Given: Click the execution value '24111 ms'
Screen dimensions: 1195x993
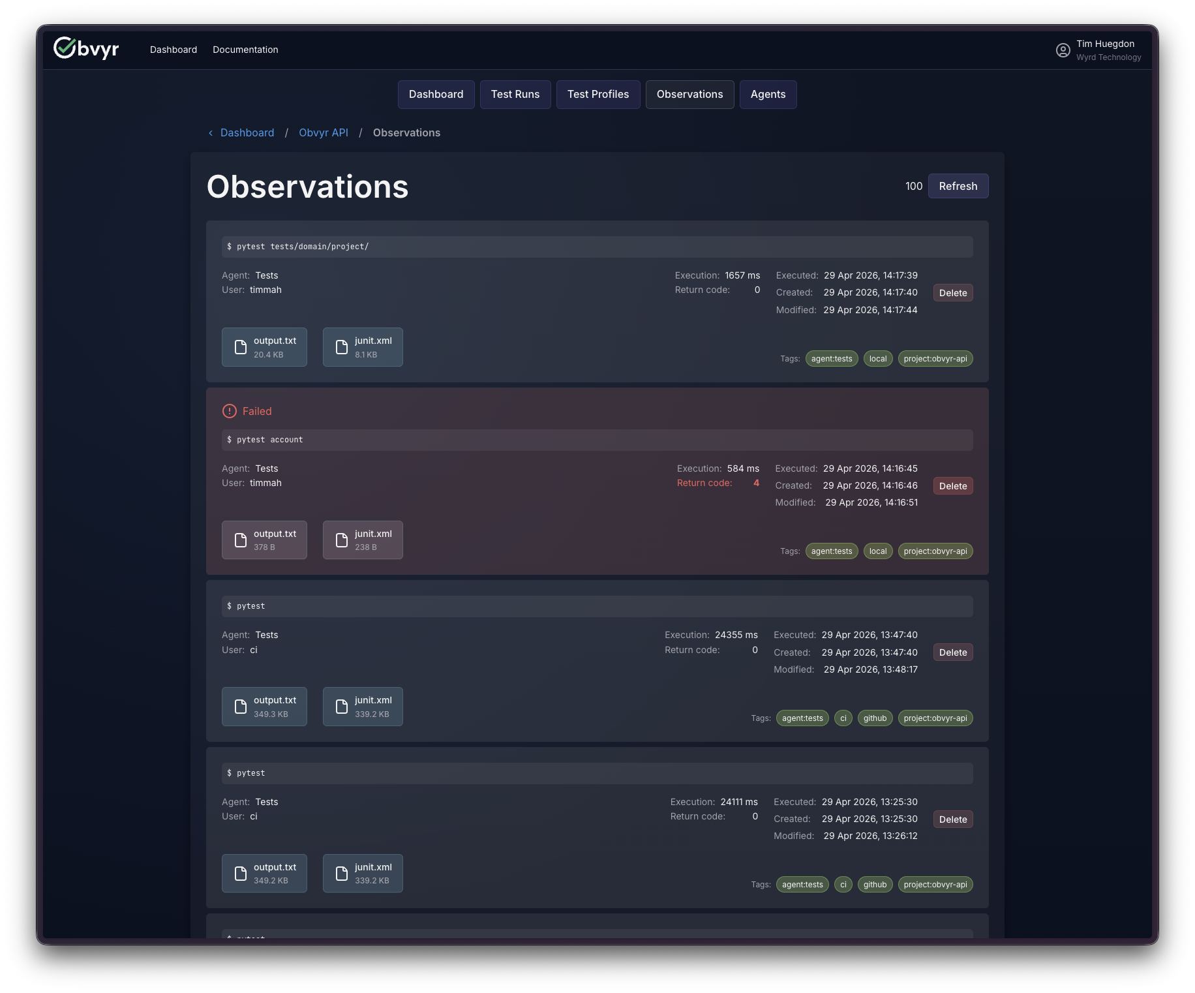Looking at the screenshot, I should click(740, 802).
